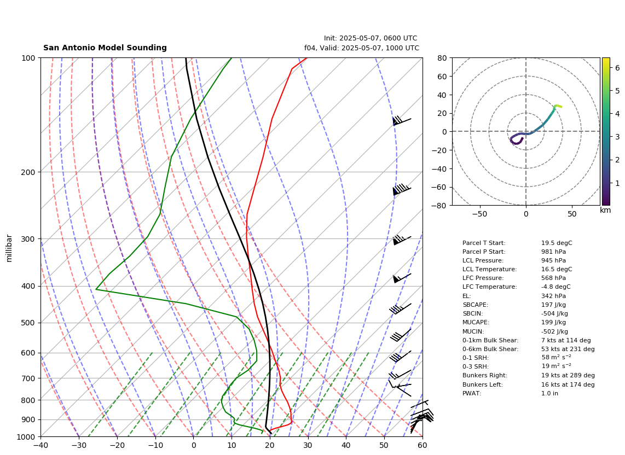The height and width of the screenshot is (455, 625).
Task: Click the 19.5 degC value
Action: point(557,243)
